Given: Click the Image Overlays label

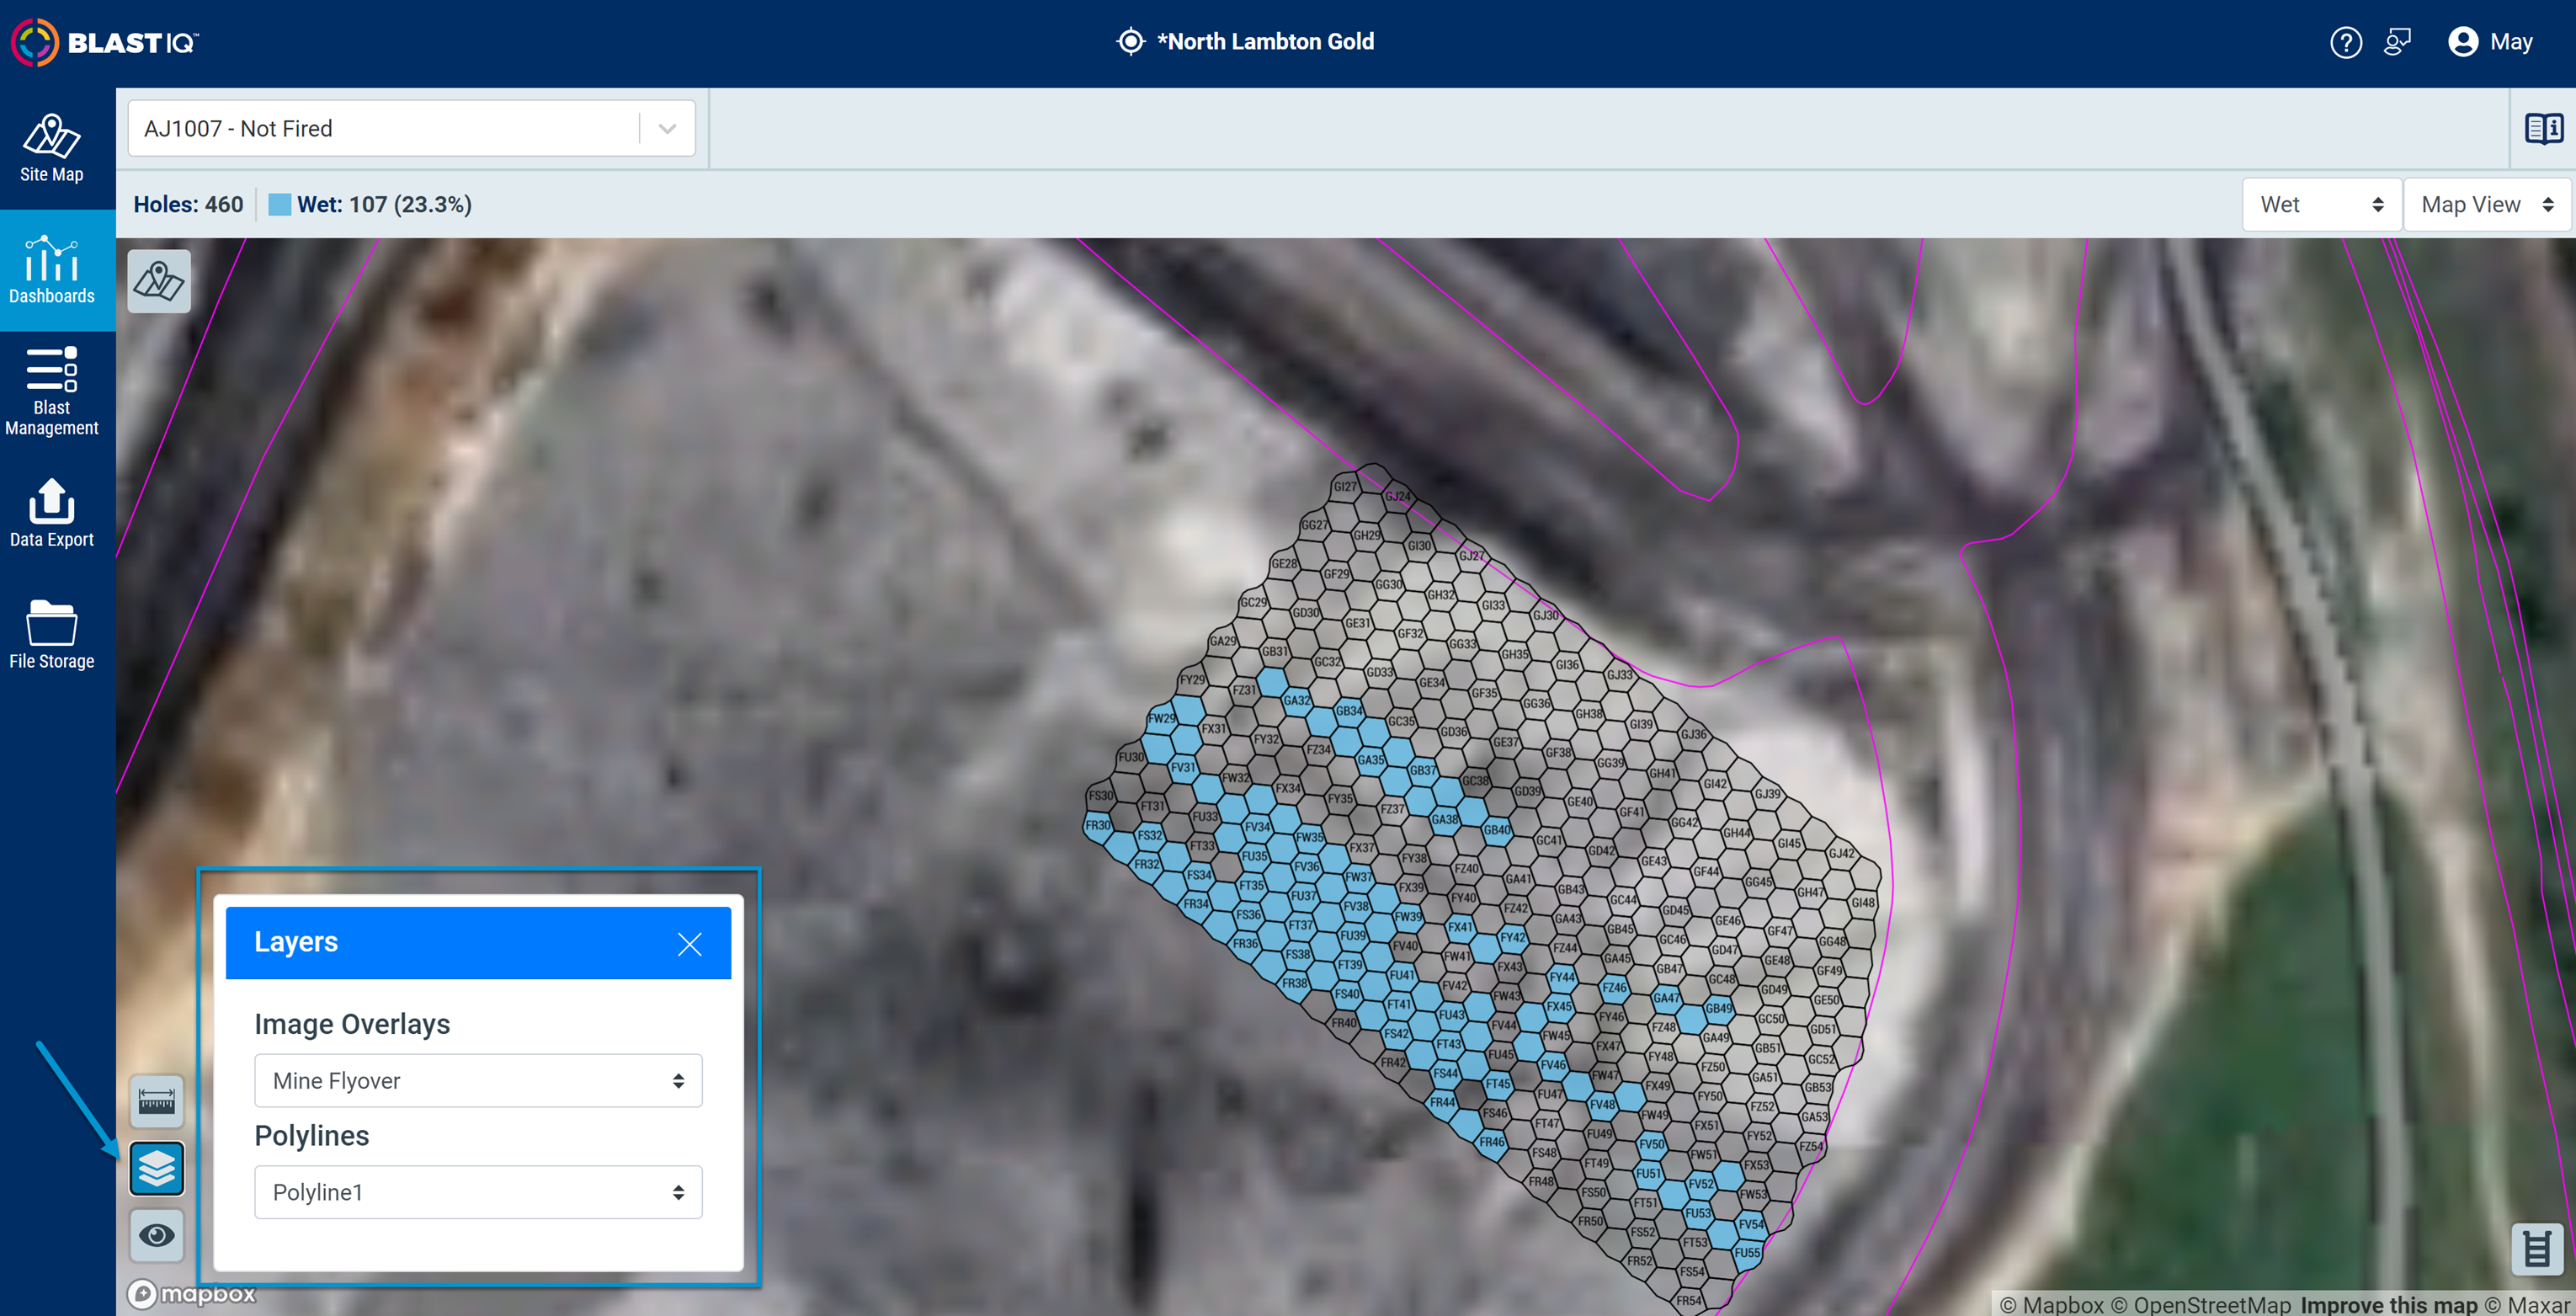Looking at the screenshot, I should (352, 1024).
